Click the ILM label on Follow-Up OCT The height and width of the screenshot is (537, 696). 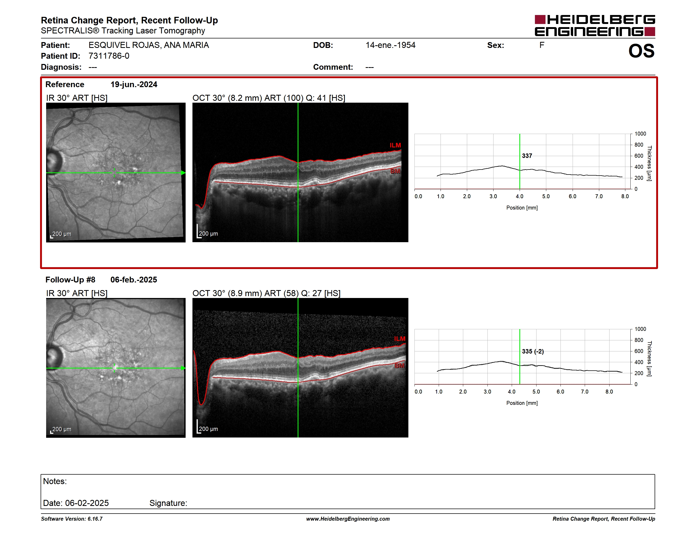[400, 339]
